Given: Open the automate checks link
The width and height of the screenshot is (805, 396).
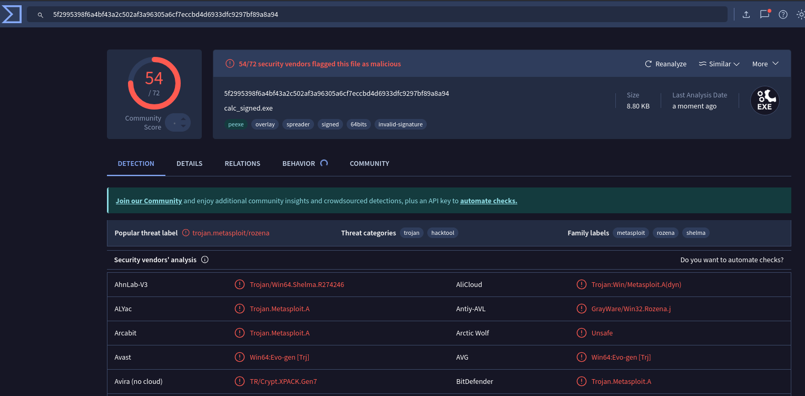Looking at the screenshot, I should point(488,201).
